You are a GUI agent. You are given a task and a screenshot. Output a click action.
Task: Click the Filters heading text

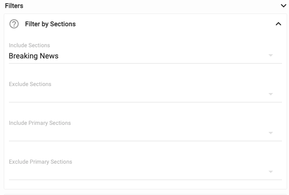coord(14,6)
